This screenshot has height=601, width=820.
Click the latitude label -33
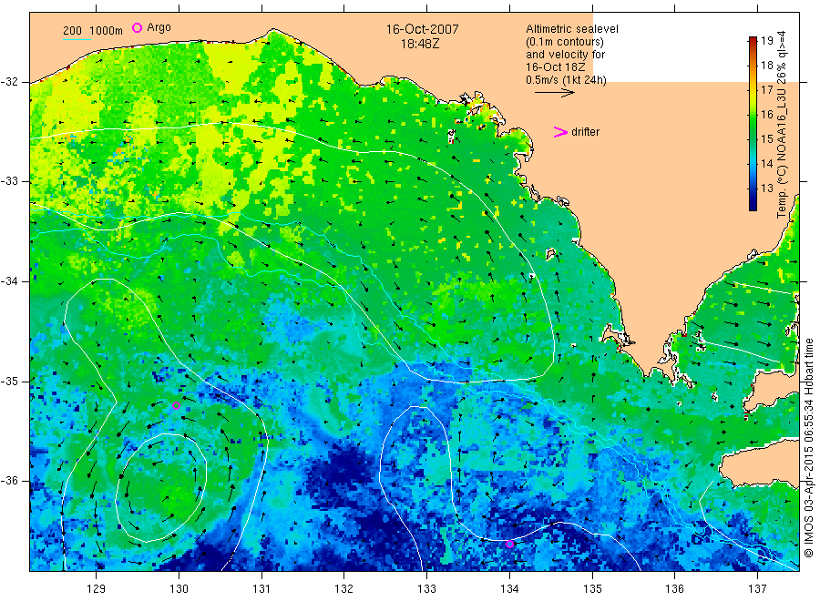coord(9,181)
